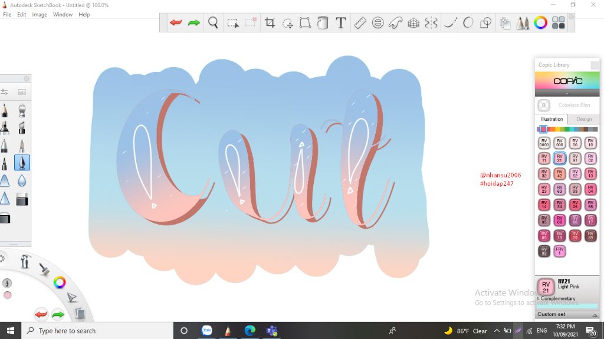The image size is (604, 339).
Task: Click the color family selector strip
Action: coord(567,129)
